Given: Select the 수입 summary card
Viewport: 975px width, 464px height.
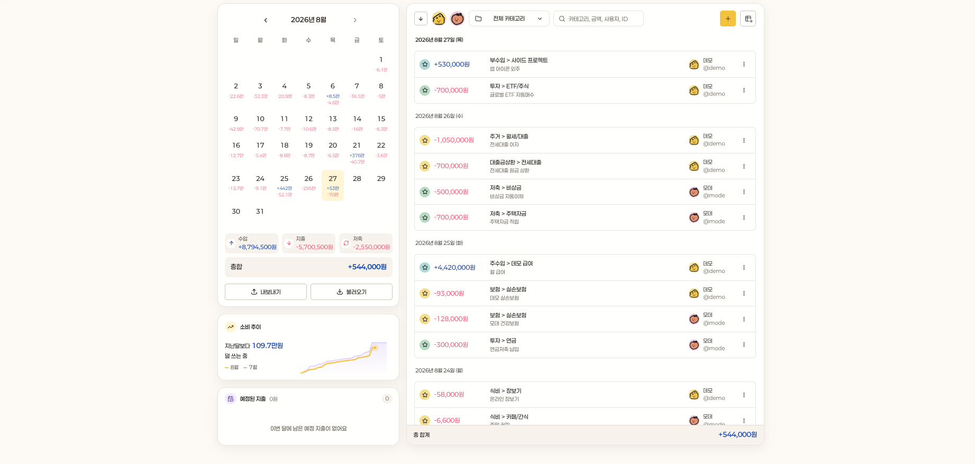Looking at the screenshot, I should tap(251, 243).
